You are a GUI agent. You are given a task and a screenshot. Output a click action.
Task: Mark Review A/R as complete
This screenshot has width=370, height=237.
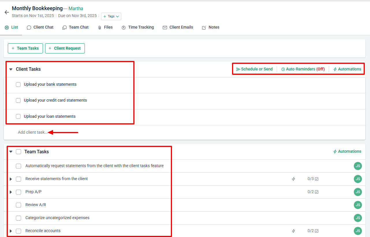(18, 205)
